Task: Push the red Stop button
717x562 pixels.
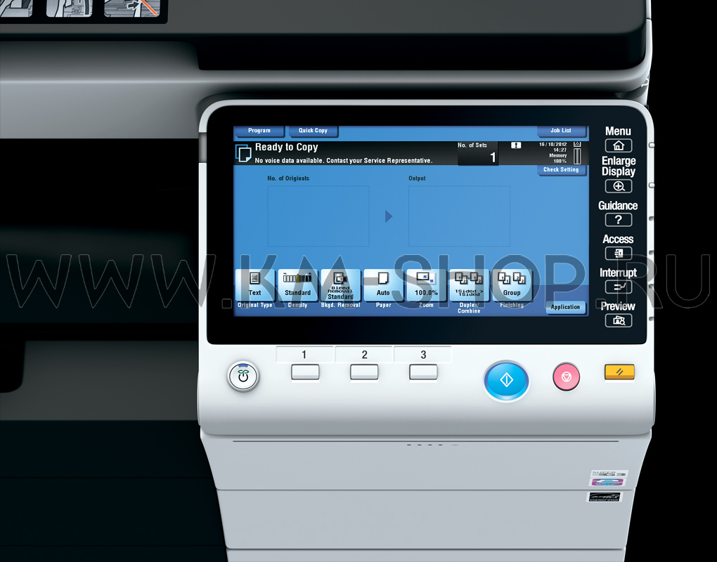Action: point(566,377)
